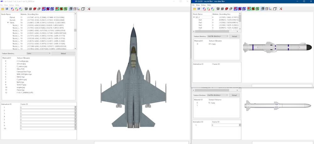Click the save disk icon in HF-2.LOD toolbar
This screenshot has height=144, width=314.
tap(199, 8)
